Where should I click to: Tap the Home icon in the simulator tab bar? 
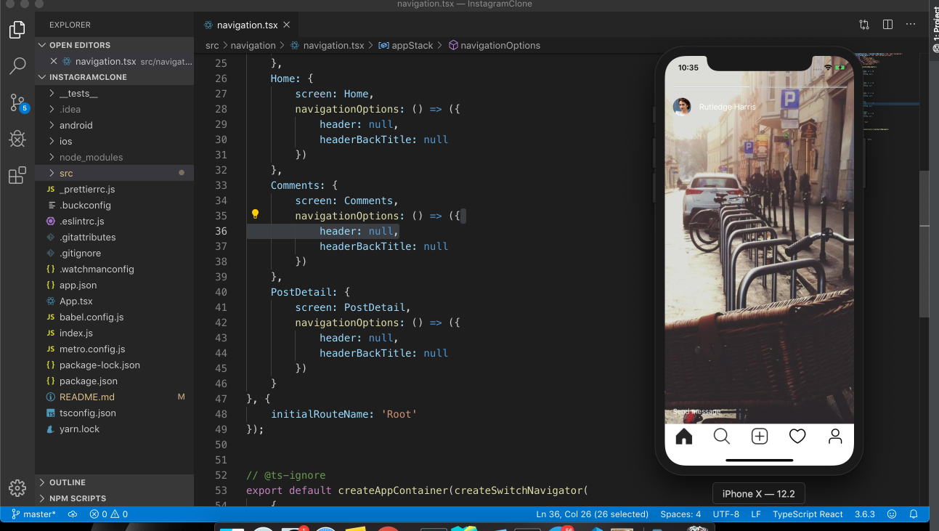click(683, 436)
